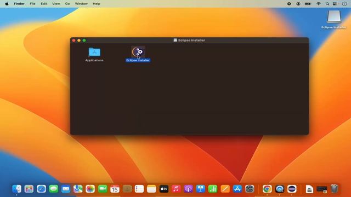Open Finder from the Dock
The width and height of the screenshot is (351, 197).
[x=17, y=189]
